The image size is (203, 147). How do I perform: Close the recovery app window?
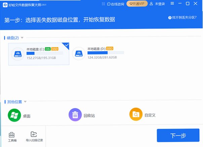[x=195, y=3]
